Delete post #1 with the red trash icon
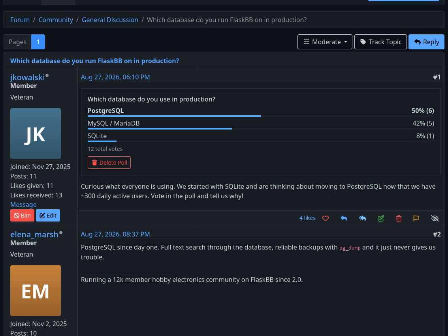 pyautogui.click(x=399, y=218)
